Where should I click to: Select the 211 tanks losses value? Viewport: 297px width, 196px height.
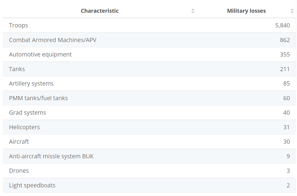point(285,69)
